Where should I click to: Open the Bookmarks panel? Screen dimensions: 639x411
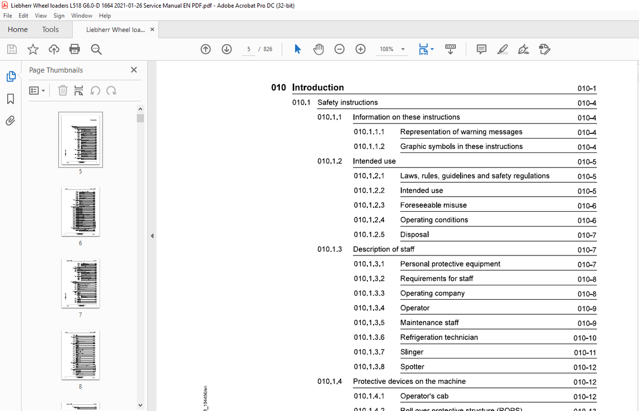[11, 99]
